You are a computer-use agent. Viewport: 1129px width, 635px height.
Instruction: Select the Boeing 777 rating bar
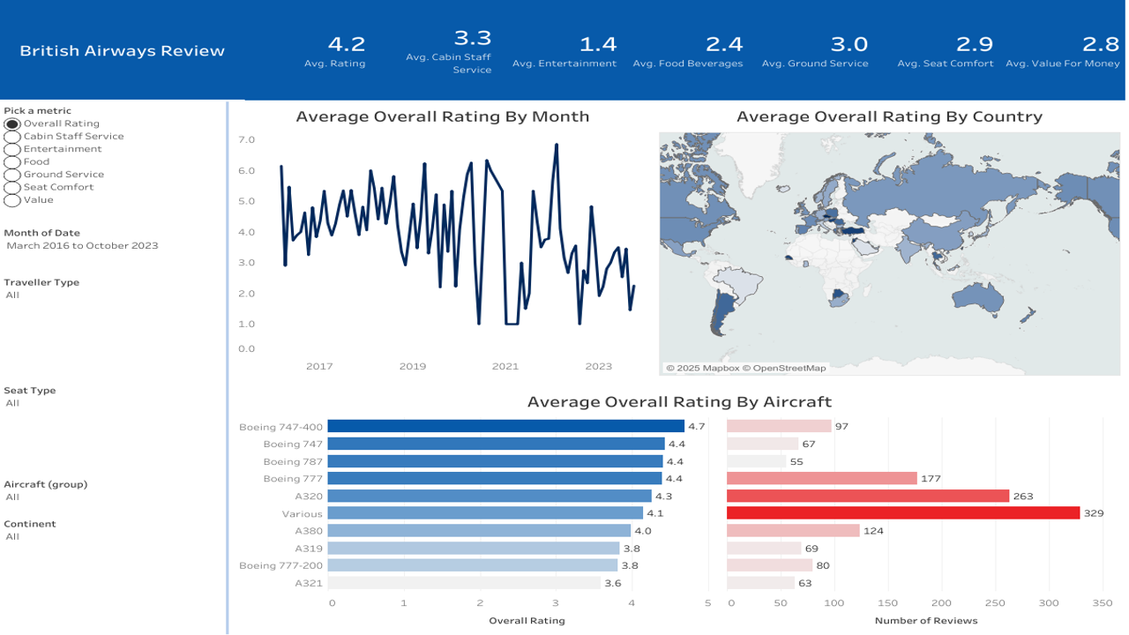[495, 478]
